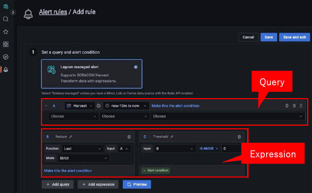Open the Function Last dropdown
Viewport: 312px width, 193px height.
click(83, 149)
